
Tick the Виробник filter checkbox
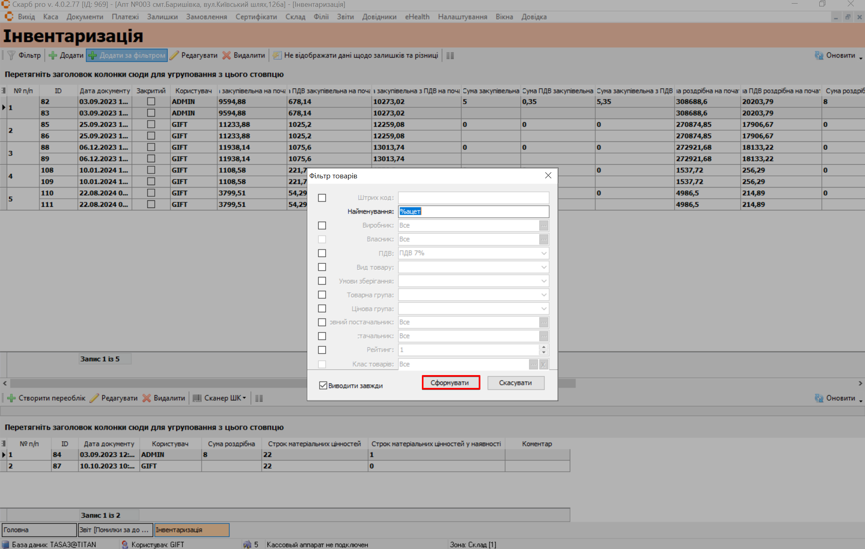coord(322,226)
